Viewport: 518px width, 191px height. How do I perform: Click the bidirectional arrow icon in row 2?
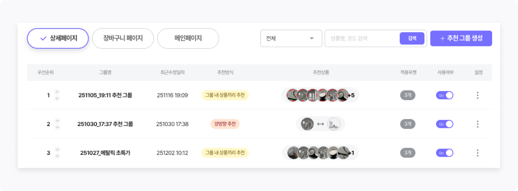pyautogui.click(x=320, y=124)
